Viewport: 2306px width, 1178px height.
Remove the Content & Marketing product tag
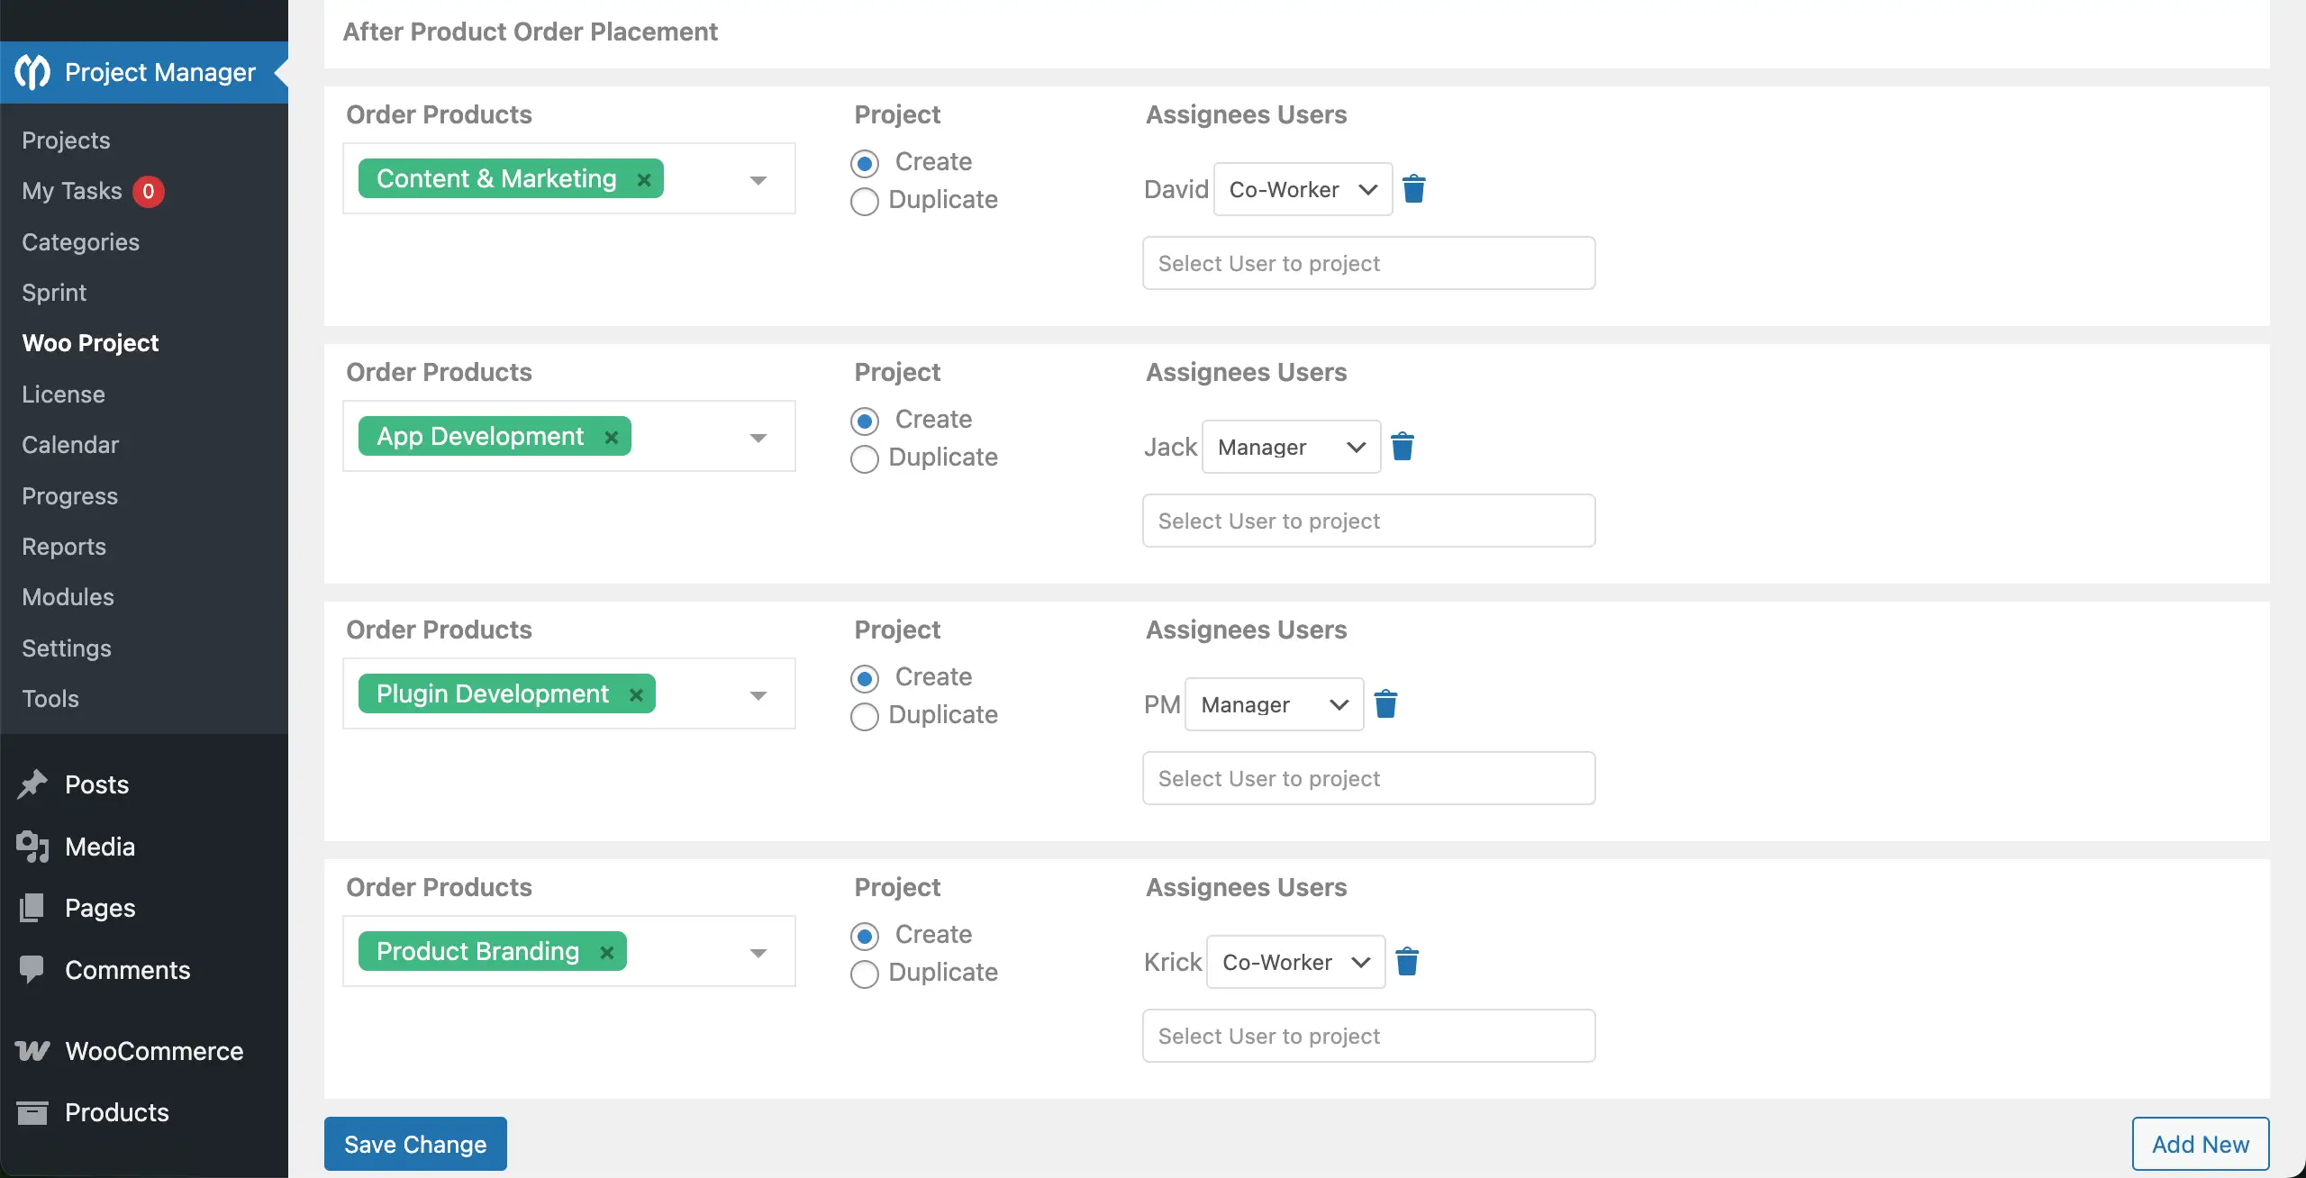point(645,178)
